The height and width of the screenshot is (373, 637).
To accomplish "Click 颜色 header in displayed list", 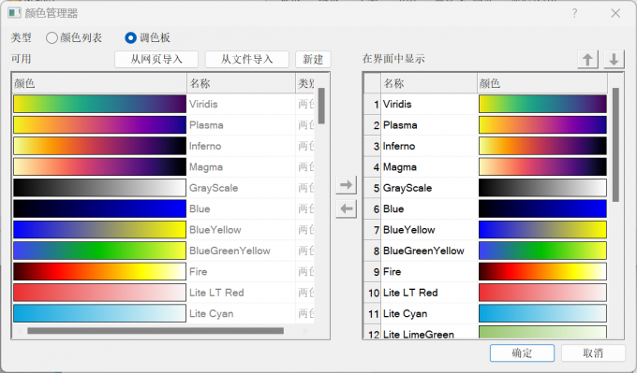I will pos(542,83).
